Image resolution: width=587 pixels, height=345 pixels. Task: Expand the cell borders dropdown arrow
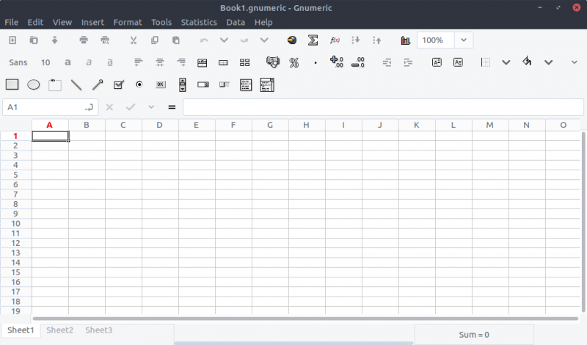pos(506,62)
